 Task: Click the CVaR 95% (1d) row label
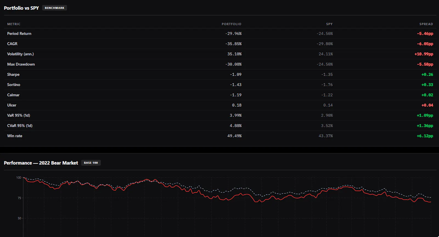tap(20, 125)
